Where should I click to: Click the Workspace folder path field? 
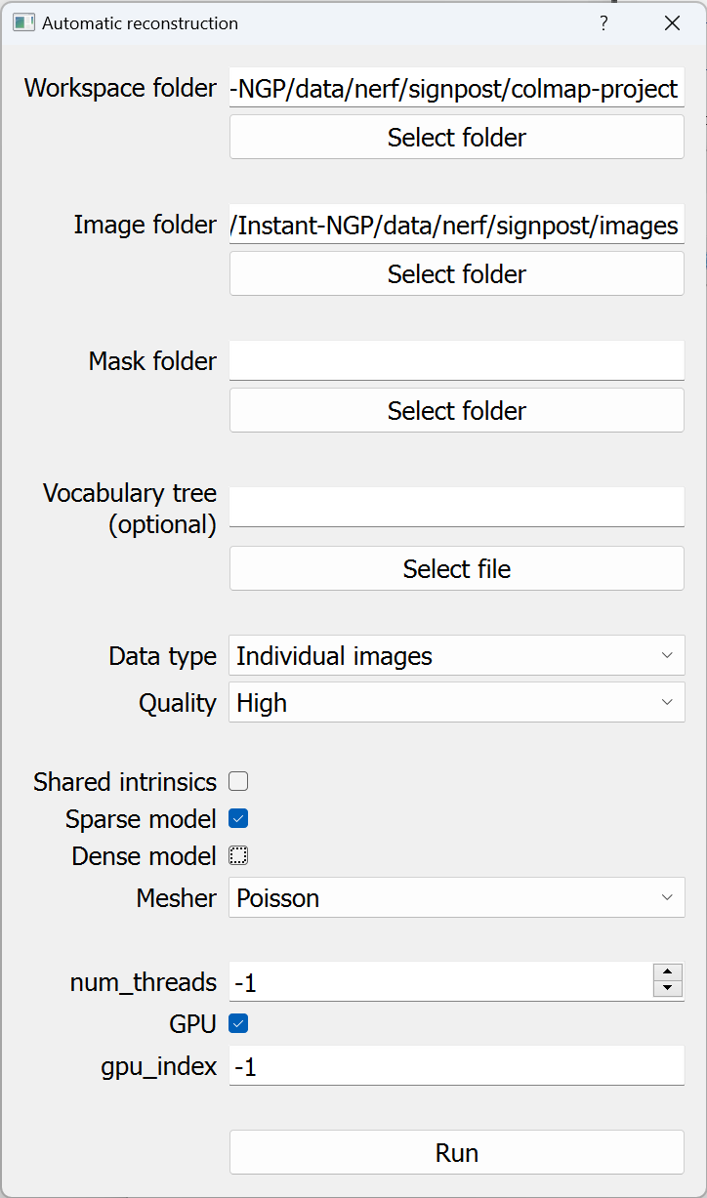click(x=456, y=88)
